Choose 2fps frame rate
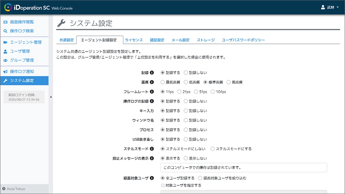Image resolution: width=345 pixels, height=194 pixels. 179,92
